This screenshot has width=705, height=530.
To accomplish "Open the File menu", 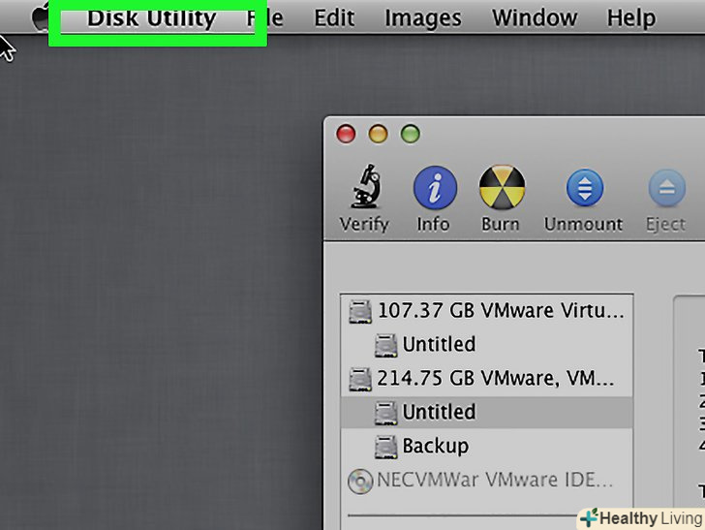I will click(x=264, y=18).
